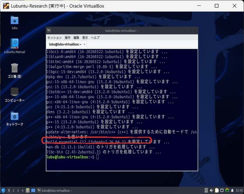Click the 'dkms (3.2.2-1ubuntu1)' output line

pyautogui.click(x=90, y=112)
